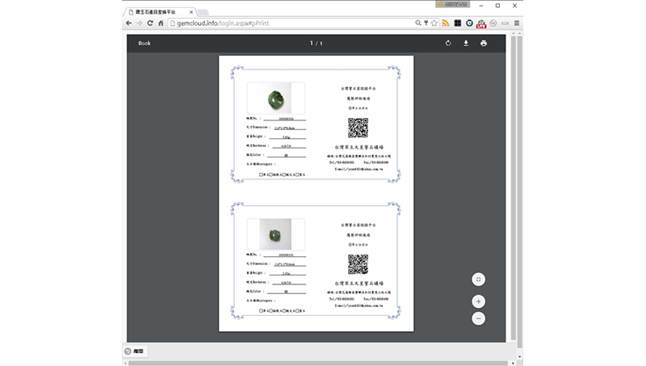Reload the current browser page
This screenshot has height=366, width=646.
tap(150, 23)
